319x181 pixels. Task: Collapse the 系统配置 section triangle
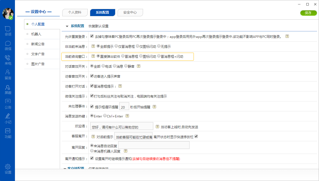(67, 26)
